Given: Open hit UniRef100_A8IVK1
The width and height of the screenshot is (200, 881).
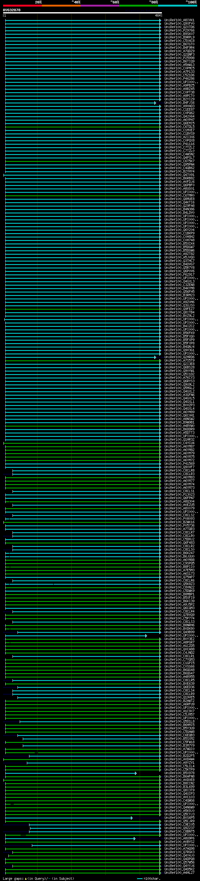Looking at the screenshot, I should (179, 20).
